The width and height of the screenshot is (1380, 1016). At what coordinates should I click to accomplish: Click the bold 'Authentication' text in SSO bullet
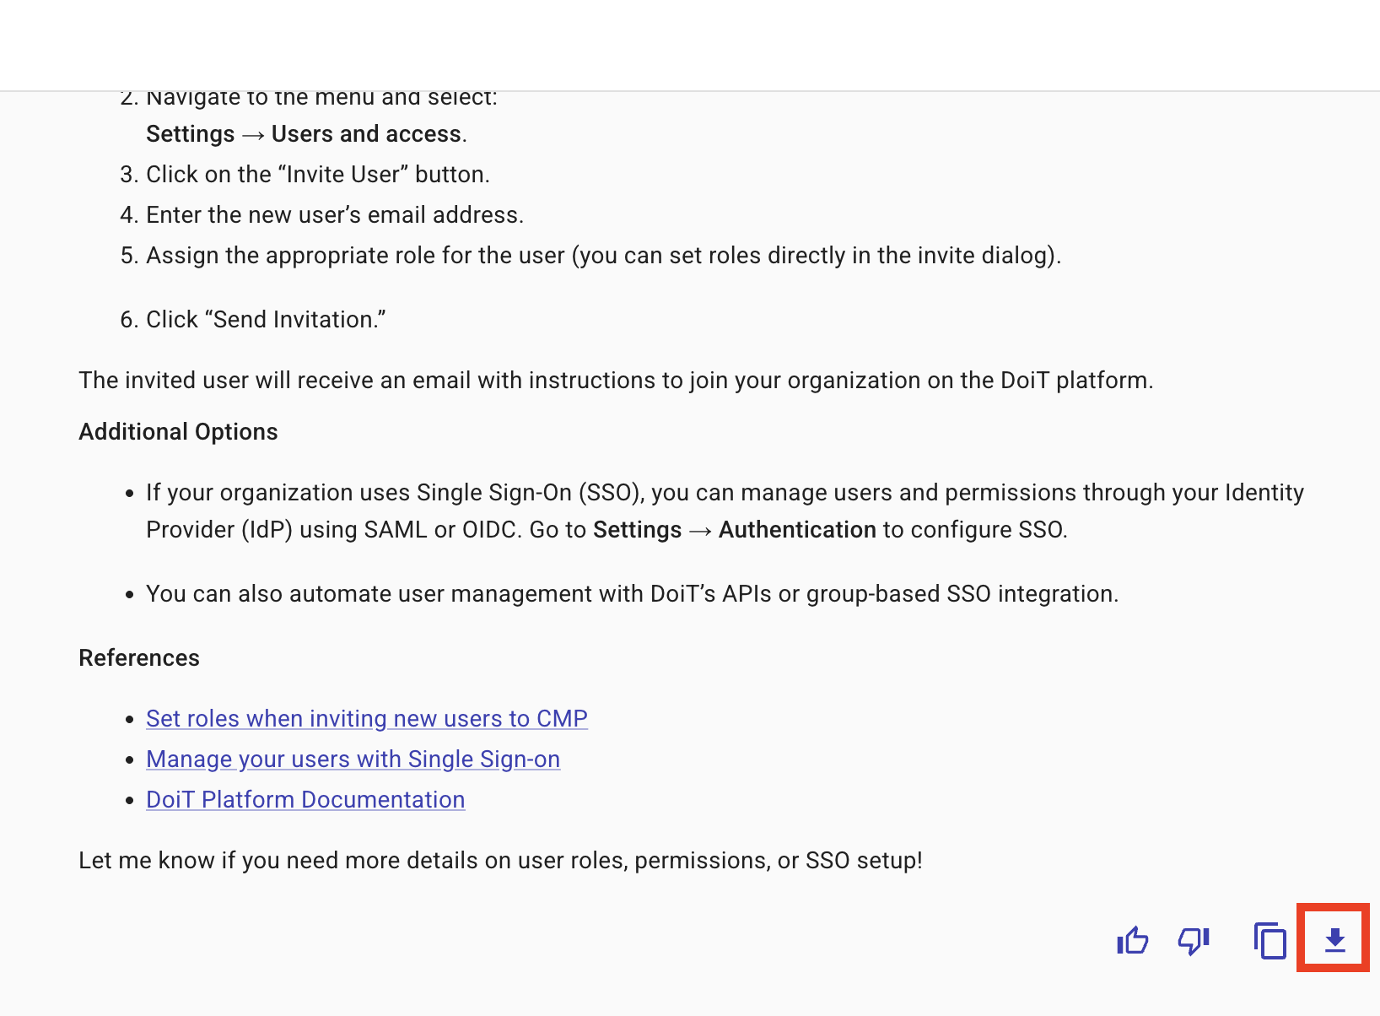[x=797, y=530]
